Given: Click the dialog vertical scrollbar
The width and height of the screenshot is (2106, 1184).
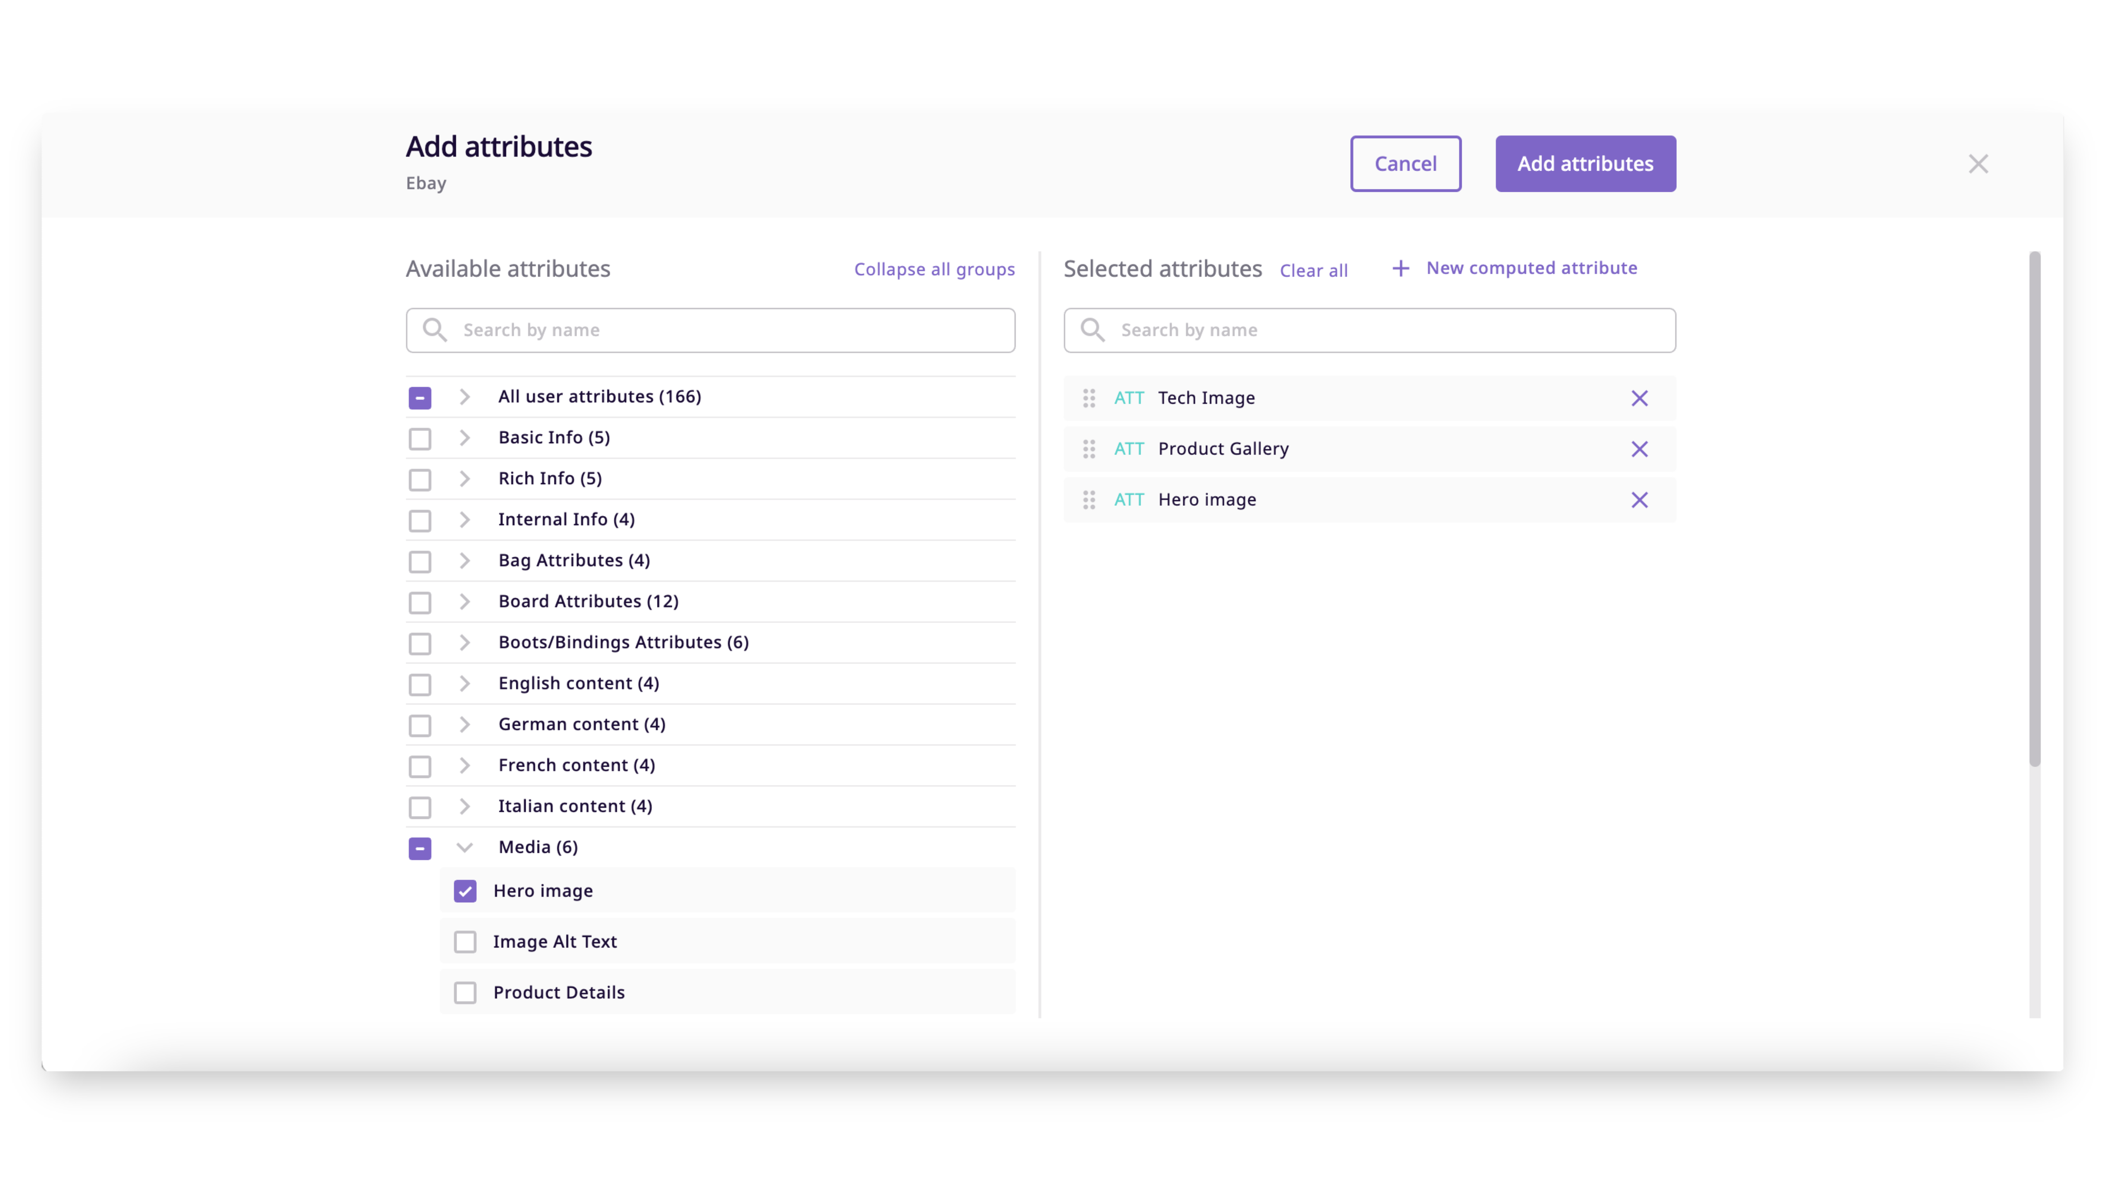Looking at the screenshot, I should click(2034, 508).
